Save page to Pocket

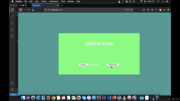pyautogui.click(x=128, y=10)
